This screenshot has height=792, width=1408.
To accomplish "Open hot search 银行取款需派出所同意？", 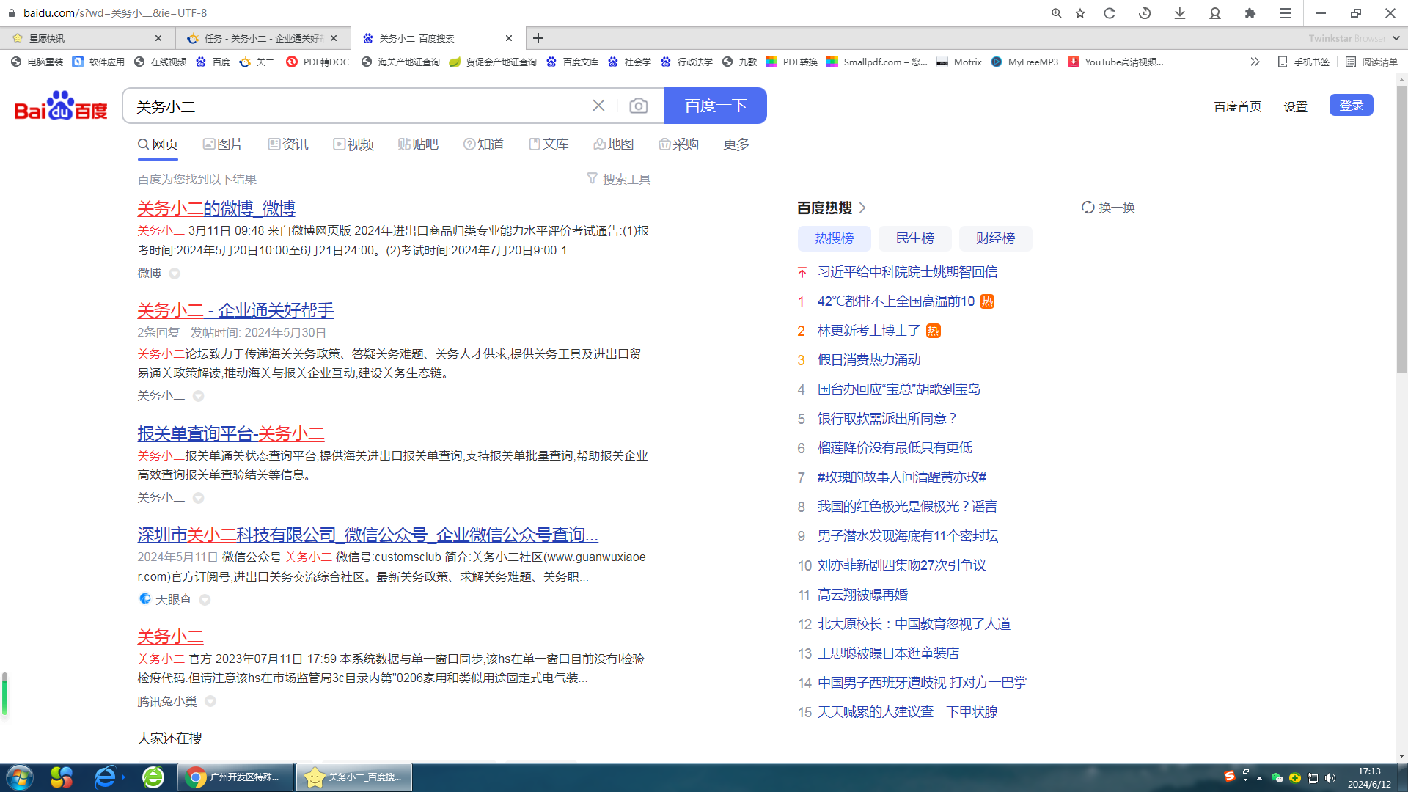I will click(x=888, y=419).
